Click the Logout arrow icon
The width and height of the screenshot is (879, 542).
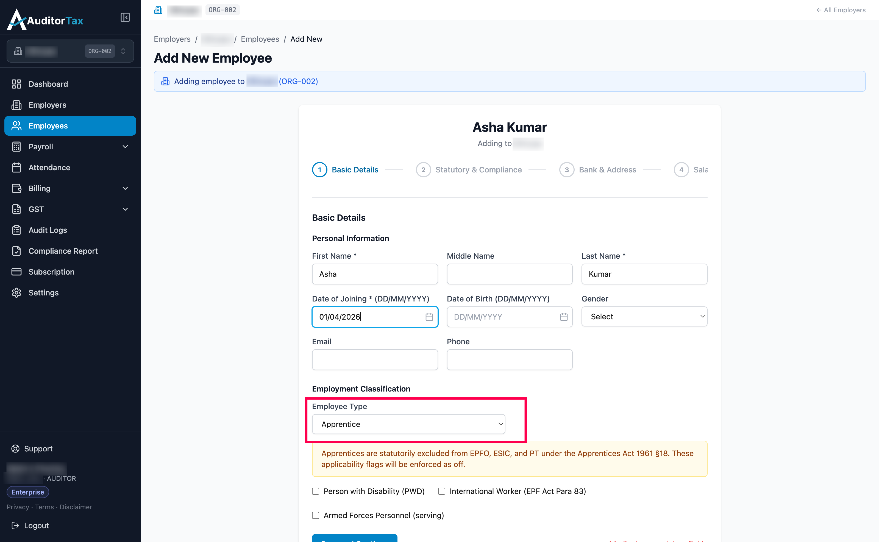point(15,526)
